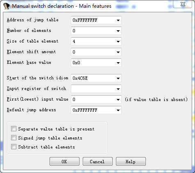Viewport: 195px width, 173px height.
Task: Click into the empty Input register field
Action: 93,89
